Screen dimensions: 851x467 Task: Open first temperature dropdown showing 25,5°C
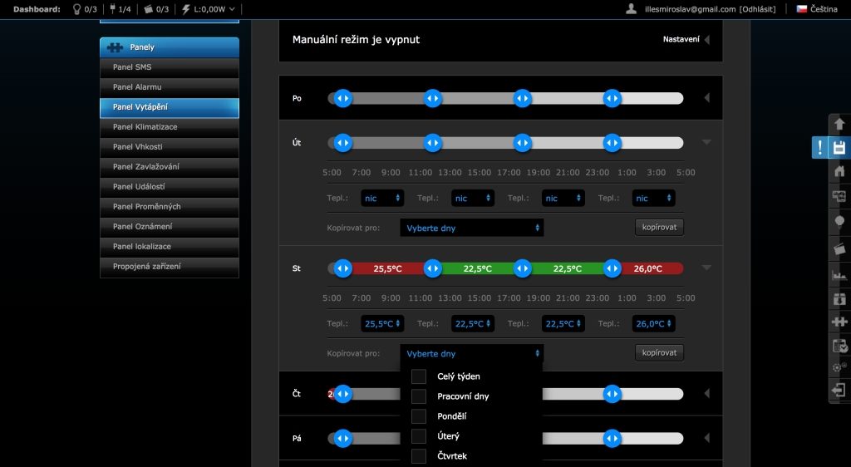pos(381,324)
